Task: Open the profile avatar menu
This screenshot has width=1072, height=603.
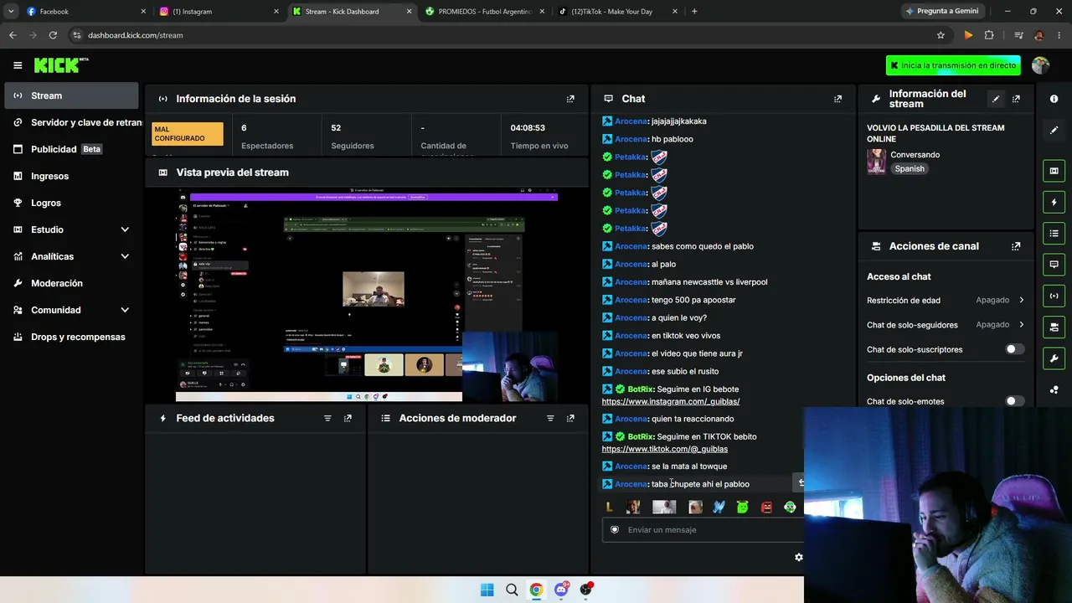Action: 1040,65
